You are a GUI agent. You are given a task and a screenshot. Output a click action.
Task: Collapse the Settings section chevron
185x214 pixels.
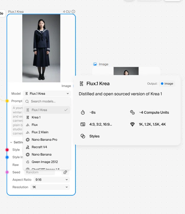pyautogui.click(x=11, y=142)
